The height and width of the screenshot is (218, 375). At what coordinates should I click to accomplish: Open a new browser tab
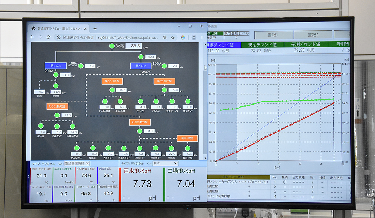click(x=95, y=28)
